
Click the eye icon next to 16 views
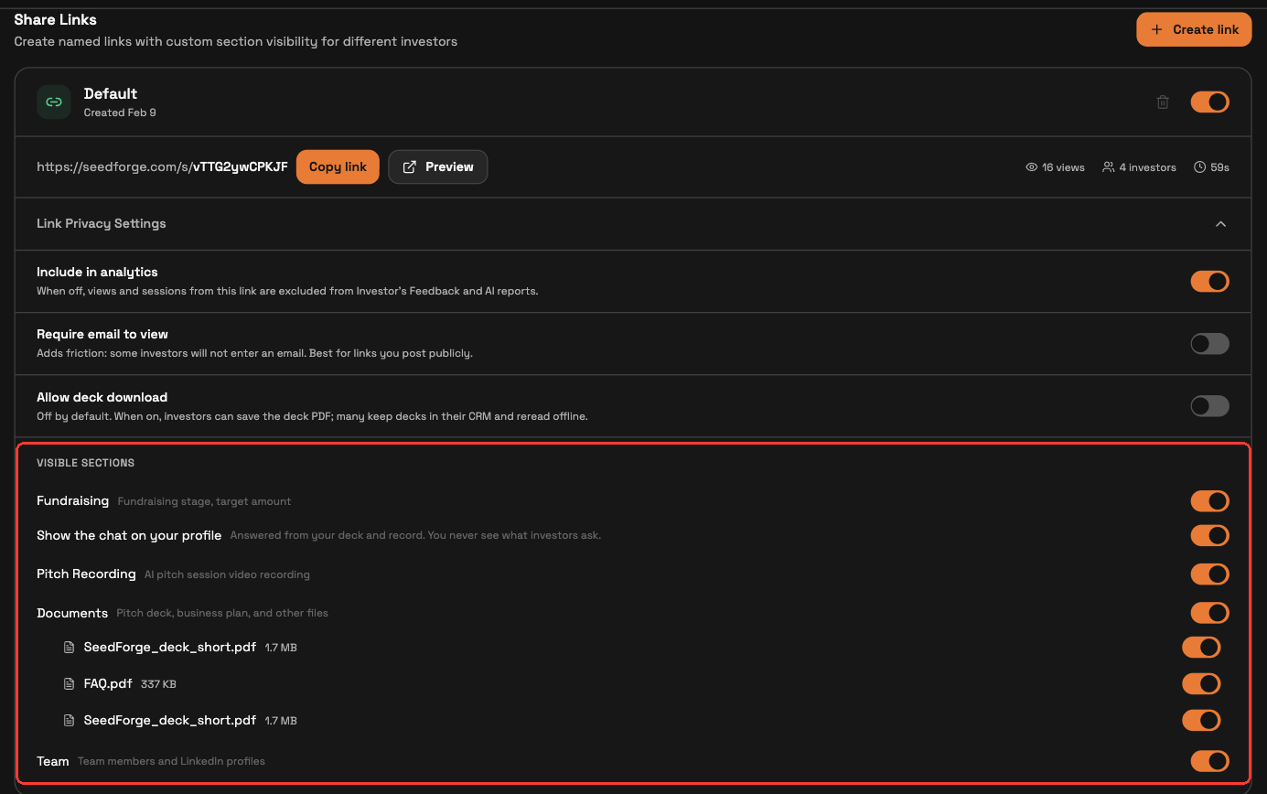pyautogui.click(x=1032, y=167)
